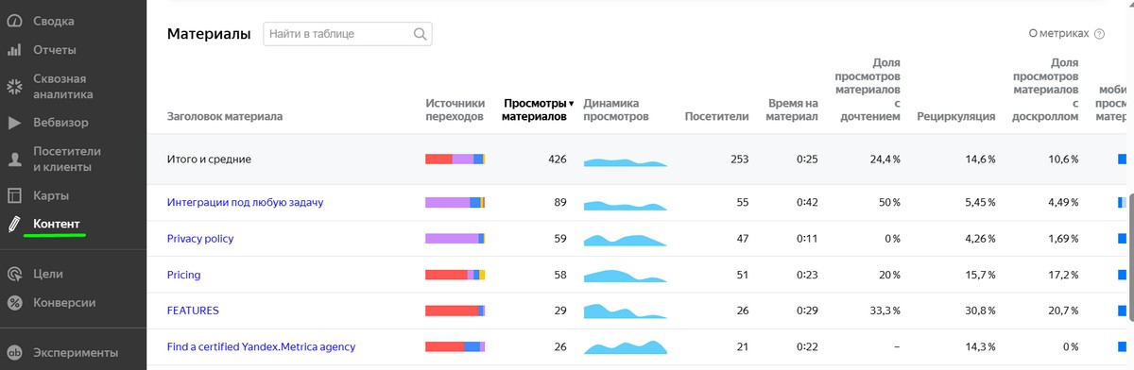
Task: Open the О метриках help icon
Action: [x=1099, y=34]
